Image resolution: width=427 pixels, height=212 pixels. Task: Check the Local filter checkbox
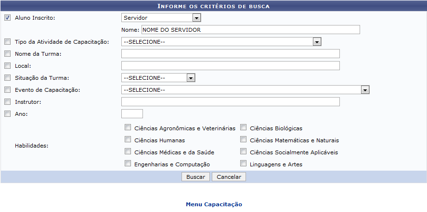(8, 66)
